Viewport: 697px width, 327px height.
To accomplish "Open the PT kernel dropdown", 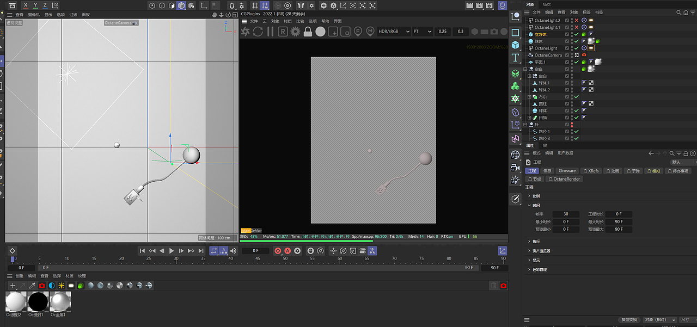I will point(422,32).
